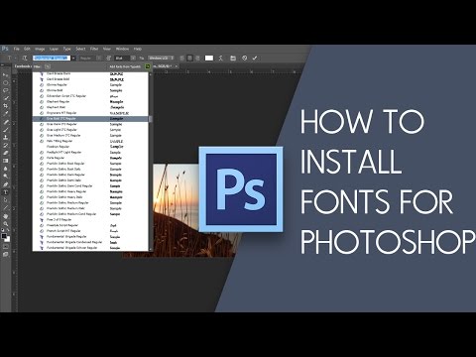Select the Line shape tool
Viewport: 476px width, 357px height.
coord(6,208)
